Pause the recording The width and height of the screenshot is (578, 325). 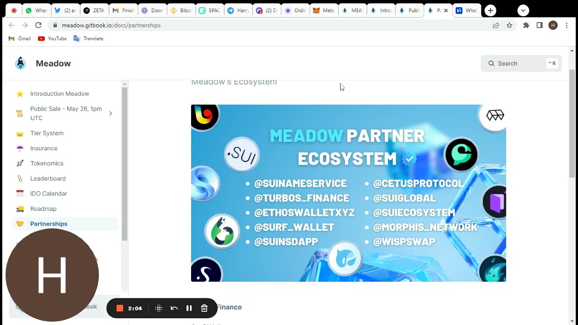[189, 308]
